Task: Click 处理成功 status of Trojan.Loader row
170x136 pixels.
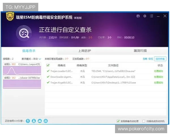Action: 158,71
